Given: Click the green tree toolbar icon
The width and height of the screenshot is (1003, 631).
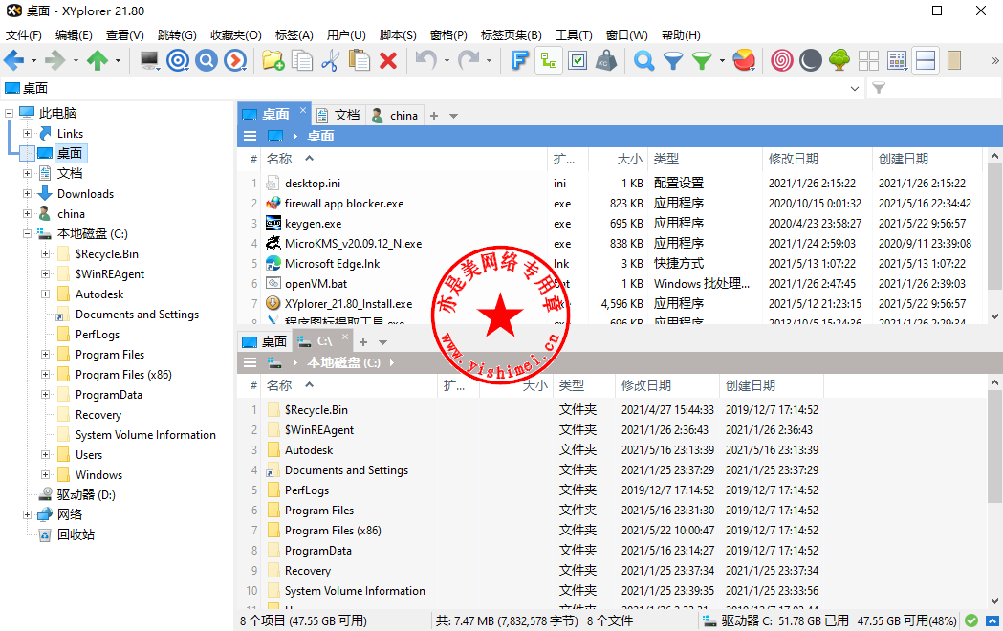Looking at the screenshot, I should 839,61.
